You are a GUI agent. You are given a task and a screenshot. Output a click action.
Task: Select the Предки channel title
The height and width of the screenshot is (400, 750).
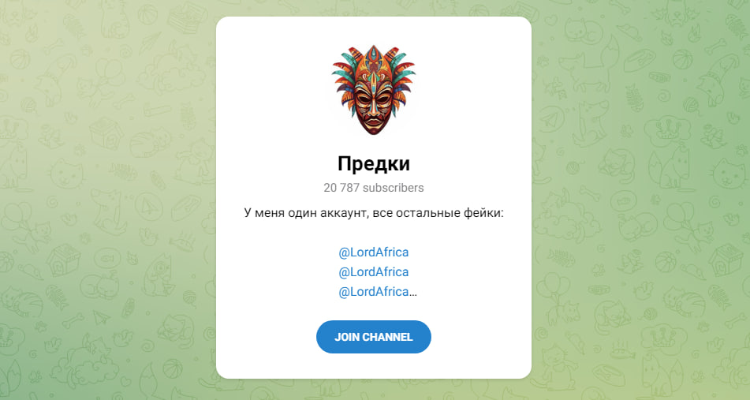[x=374, y=163]
